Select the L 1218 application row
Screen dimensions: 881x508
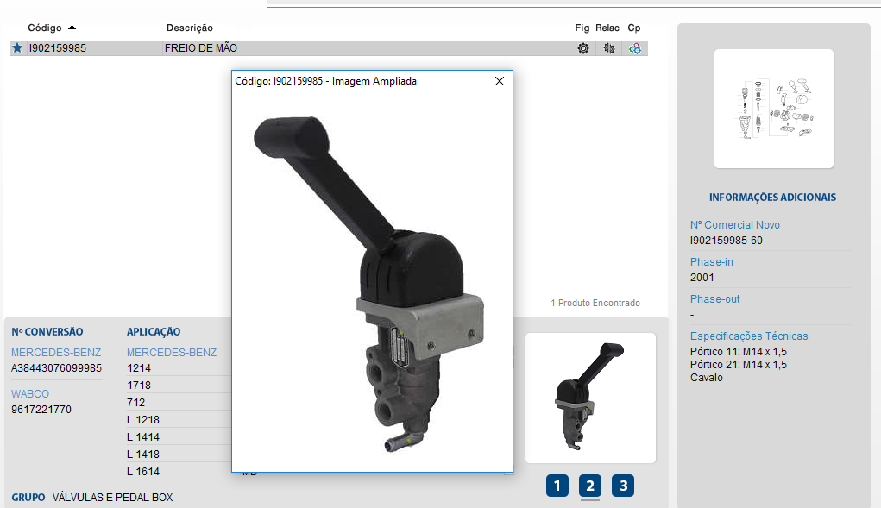(143, 420)
